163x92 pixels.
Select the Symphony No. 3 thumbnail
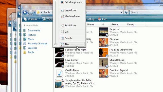(60, 83)
